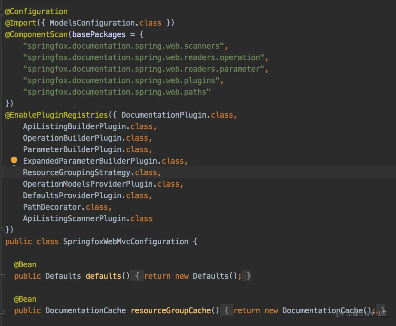Viewport: 396px width, 326px height.
Task: Click PathDecorator class reference
Action: pos(52,207)
